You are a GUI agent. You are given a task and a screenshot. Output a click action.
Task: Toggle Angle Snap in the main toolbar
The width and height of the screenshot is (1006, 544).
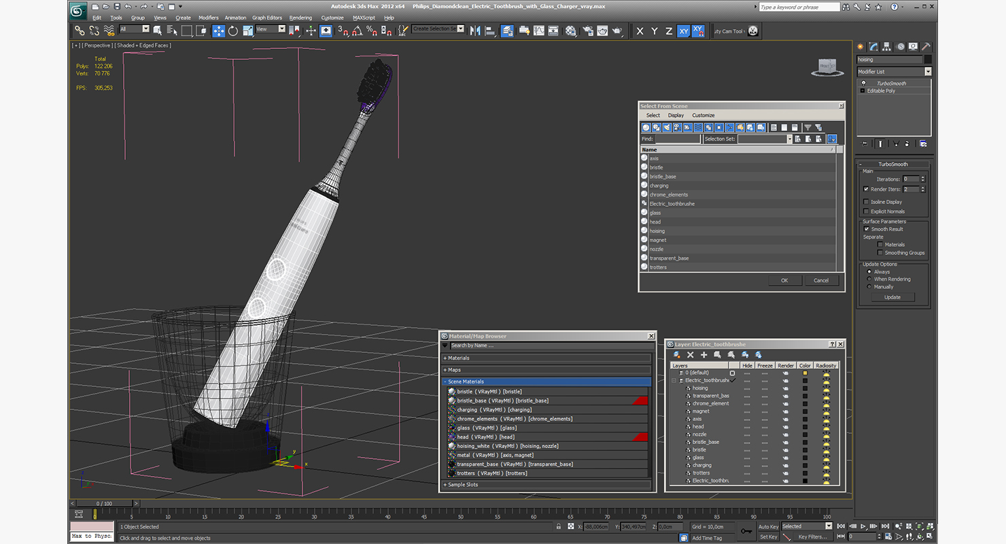click(x=358, y=31)
